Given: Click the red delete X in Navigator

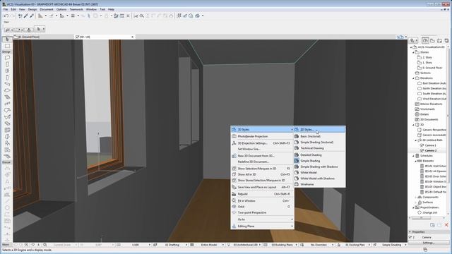Looking at the screenshot, I should [446, 225].
